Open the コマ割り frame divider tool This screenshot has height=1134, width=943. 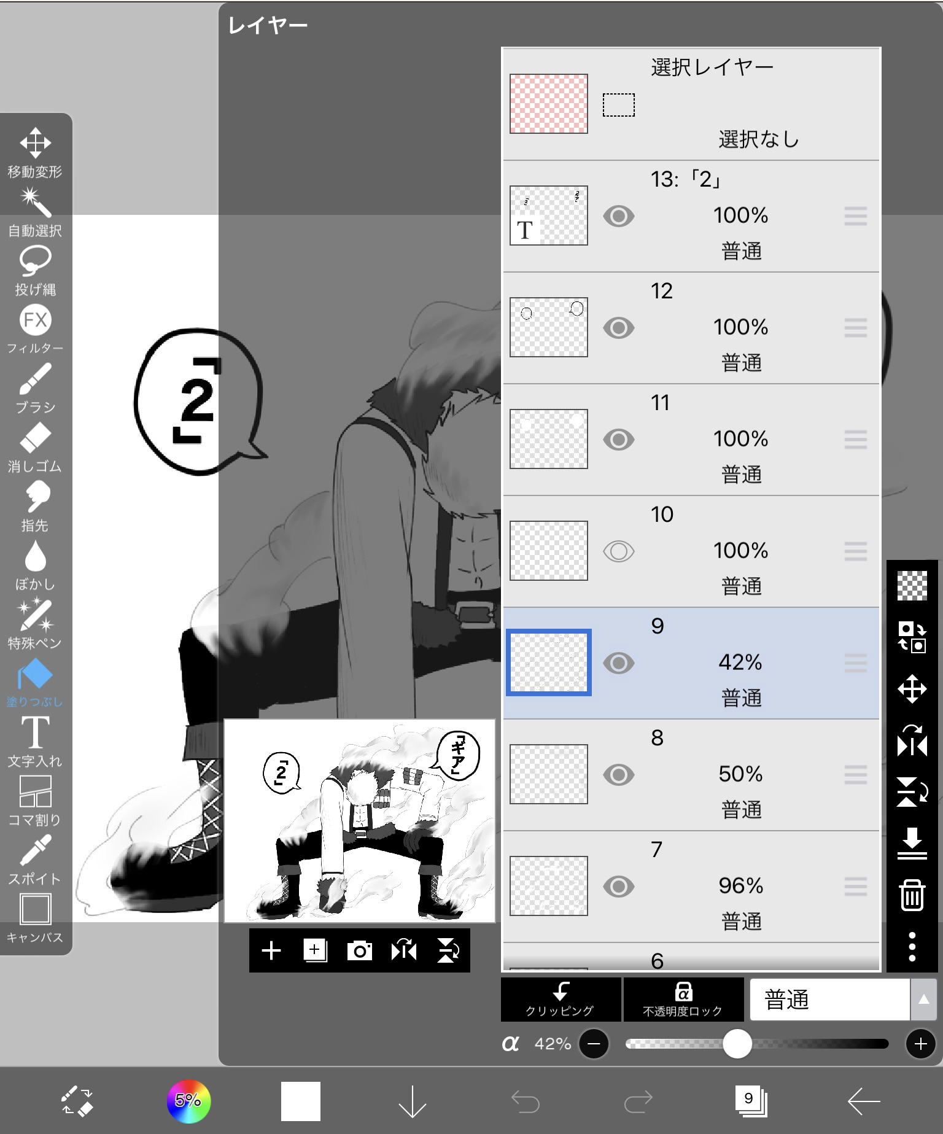[35, 801]
